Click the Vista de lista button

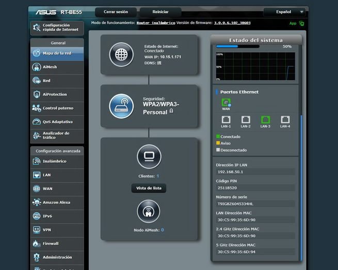pyautogui.click(x=149, y=188)
